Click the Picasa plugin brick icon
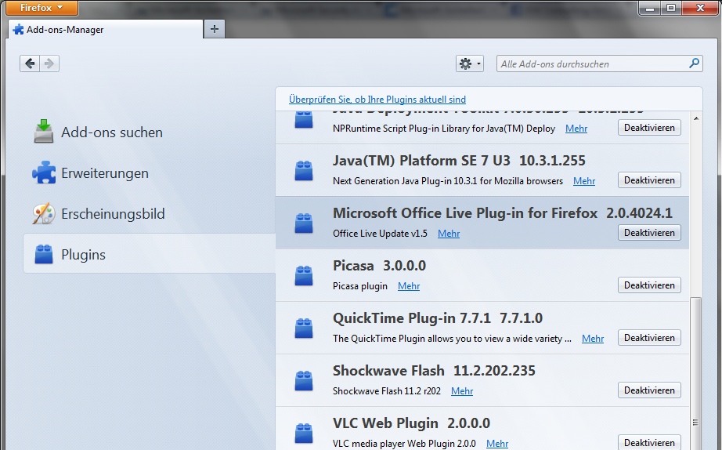The image size is (722, 450). pyautogui.click(x=303, y=275)
